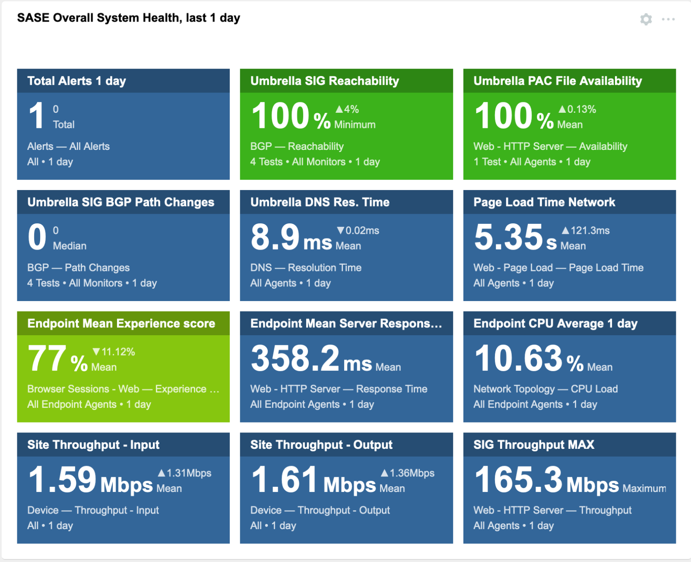
Task: Open the dashboard widget settings gear
Action: click(646, 19)
